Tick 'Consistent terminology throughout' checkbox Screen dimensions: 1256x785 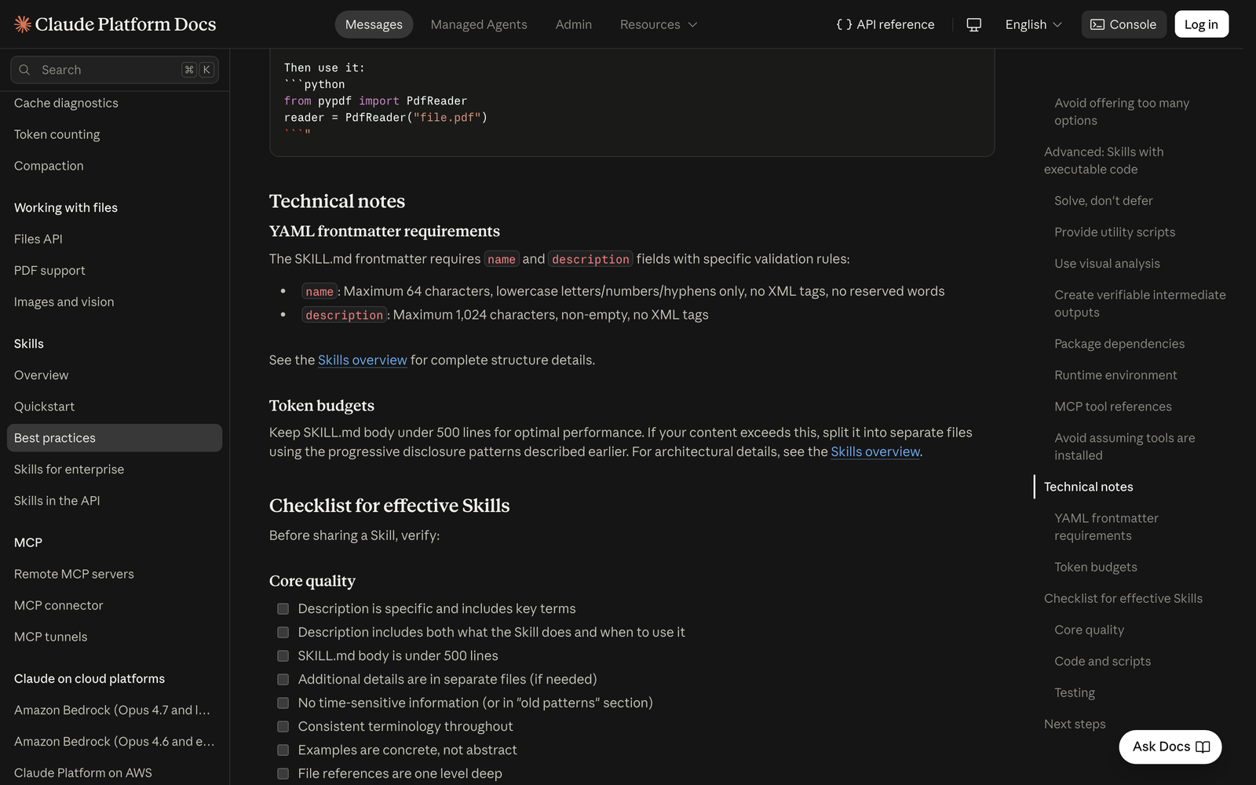click(283, 726)
